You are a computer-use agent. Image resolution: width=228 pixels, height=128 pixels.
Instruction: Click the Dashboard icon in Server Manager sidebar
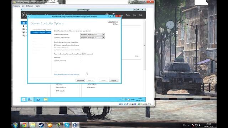click(x=24, y=23)
